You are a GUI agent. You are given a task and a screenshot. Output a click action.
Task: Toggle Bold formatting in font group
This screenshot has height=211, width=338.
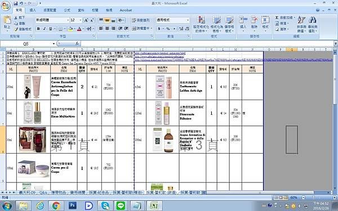pos(38,29)
